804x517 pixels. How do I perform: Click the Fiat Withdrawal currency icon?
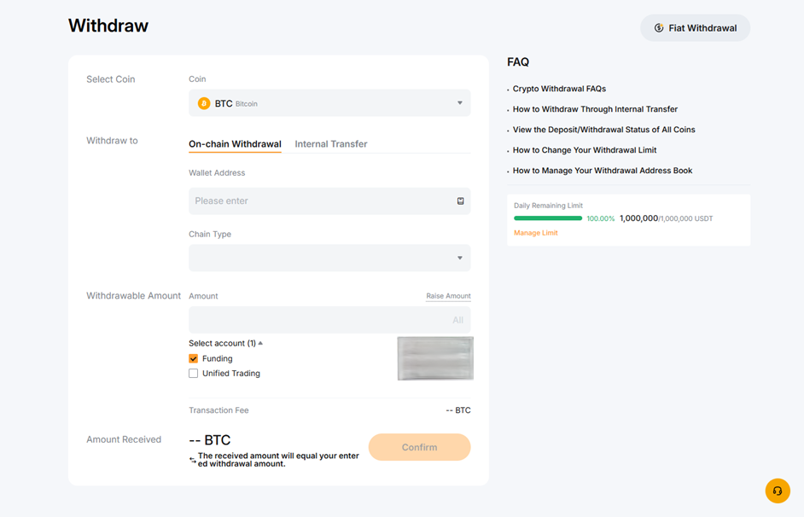pyautogui.click(x=659, y=28)
